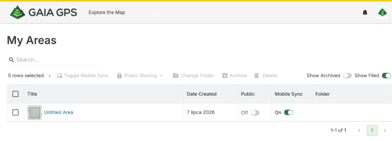Open the user profile avatar menu

pos(382,12)
